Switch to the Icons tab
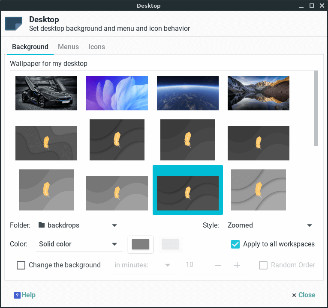Image resolution: width=328 pixels, height=308 pixels. (96, 47)
